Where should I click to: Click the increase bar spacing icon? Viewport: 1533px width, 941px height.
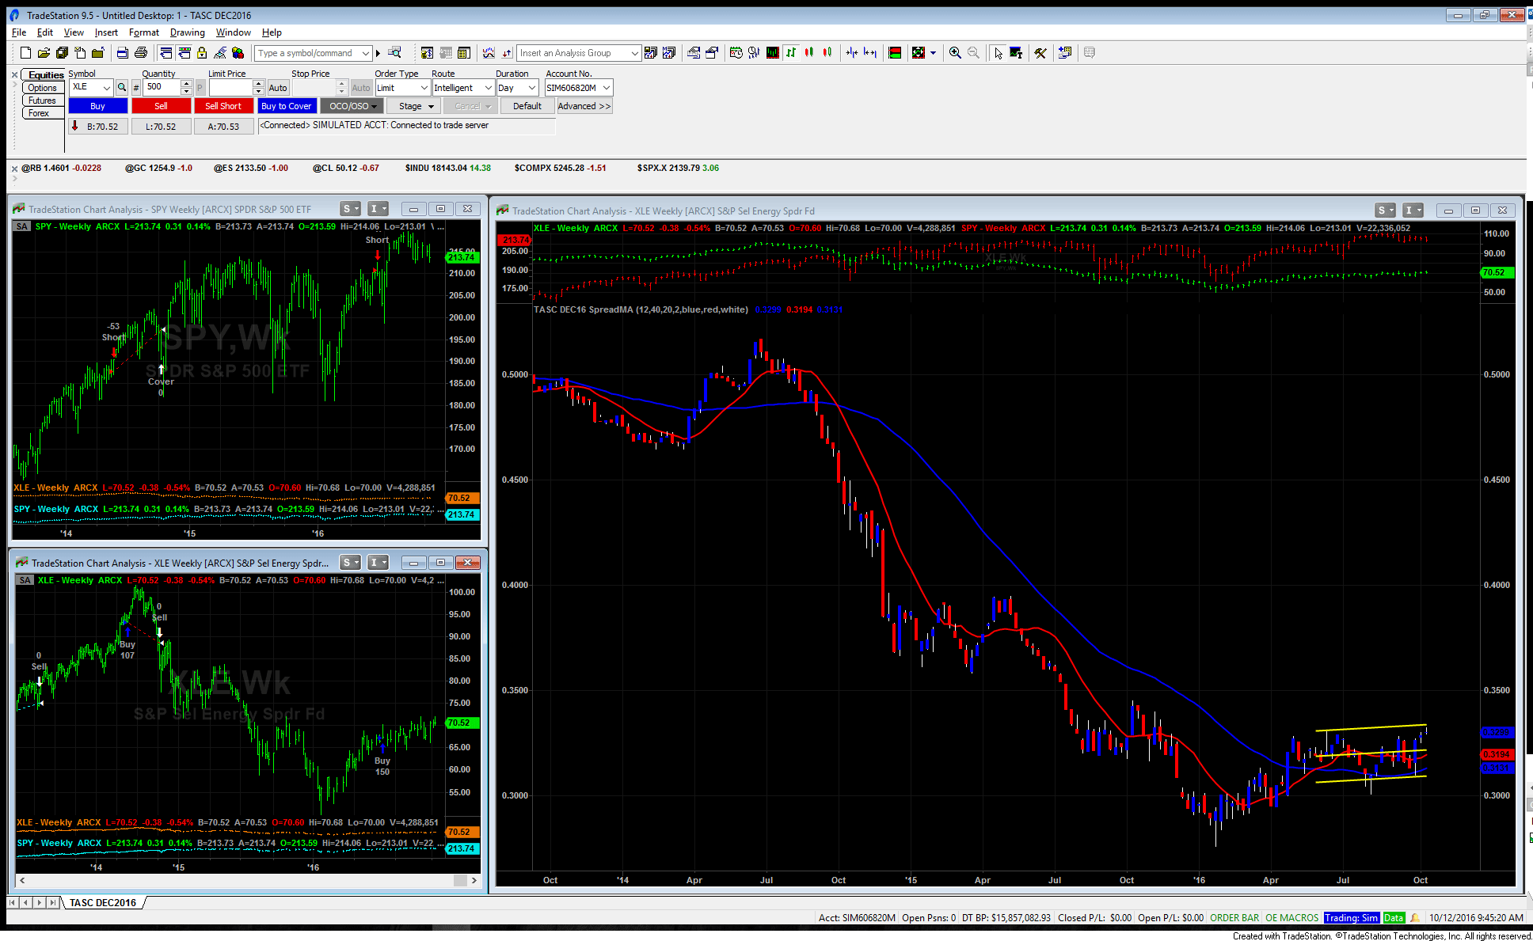[870, 53]
